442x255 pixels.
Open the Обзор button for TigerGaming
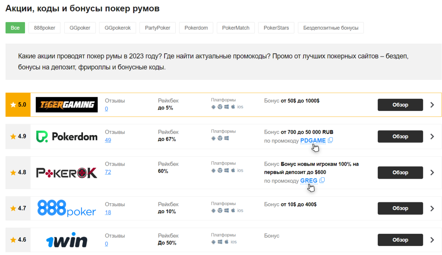(x=400, y=105)
